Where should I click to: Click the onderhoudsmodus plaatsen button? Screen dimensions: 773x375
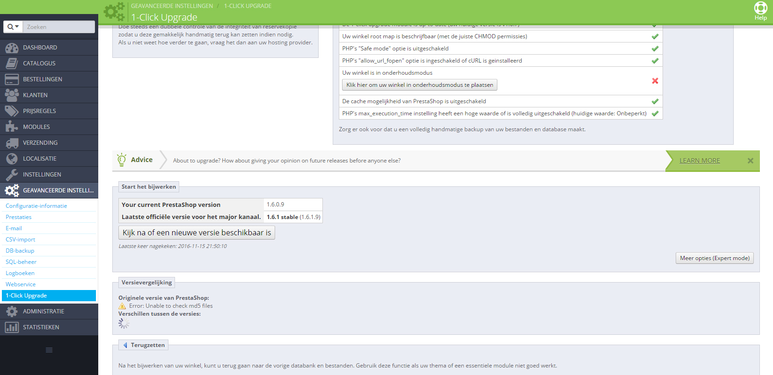[x=420, y=85]
